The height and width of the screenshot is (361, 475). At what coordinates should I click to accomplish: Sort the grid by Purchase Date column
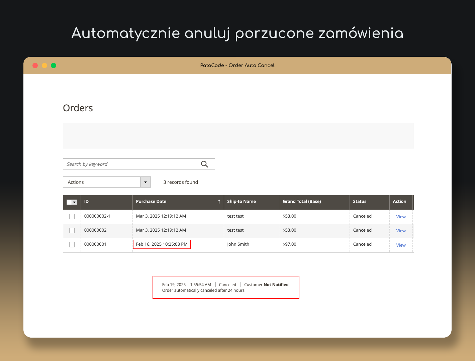[x=151, y=202]
